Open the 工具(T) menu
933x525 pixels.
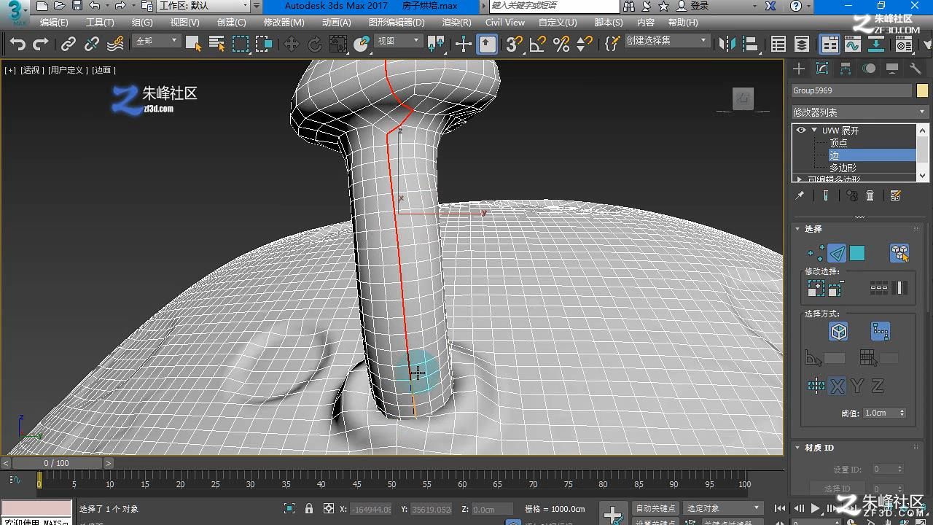tap(100, 23)
